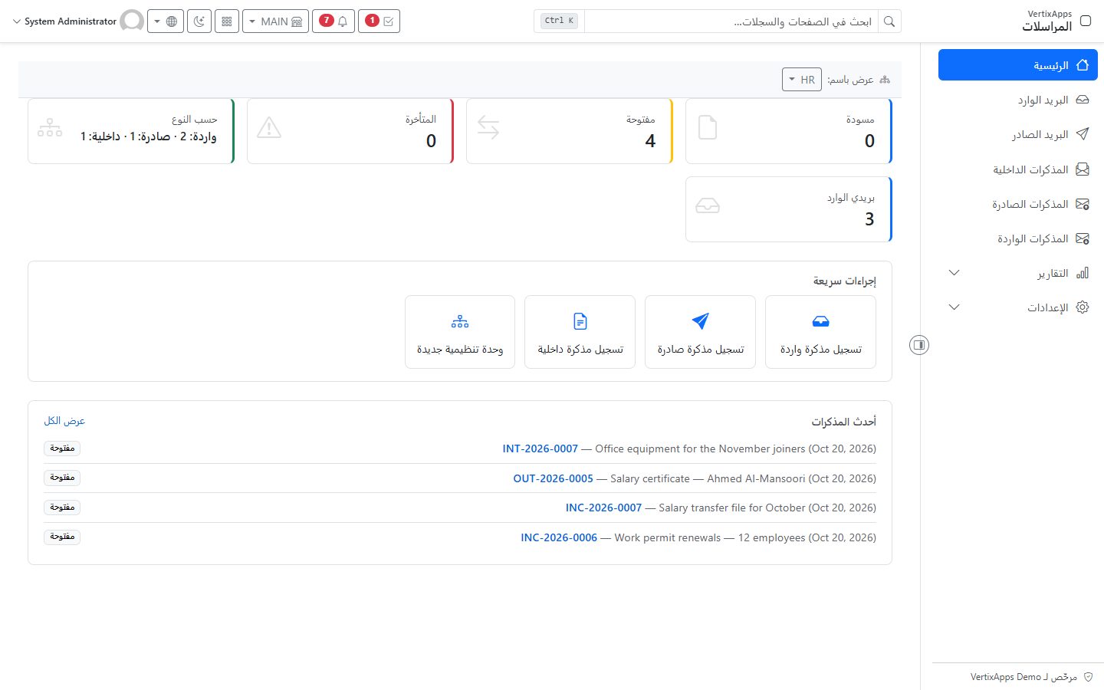Open the الرئيسية home sidebar item
Image resolution: width=1104 pixels, height=690 pixels.
1017,65
